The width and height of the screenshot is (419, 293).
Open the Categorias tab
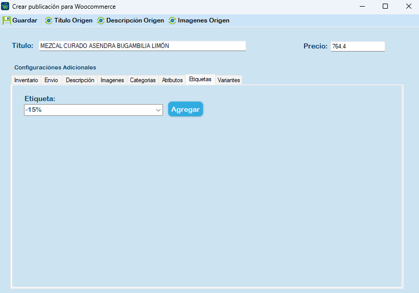[x=143, y=80]
